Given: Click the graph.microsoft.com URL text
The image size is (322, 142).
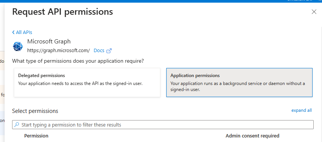Looking at the screenshot, I should pos(59,51).
